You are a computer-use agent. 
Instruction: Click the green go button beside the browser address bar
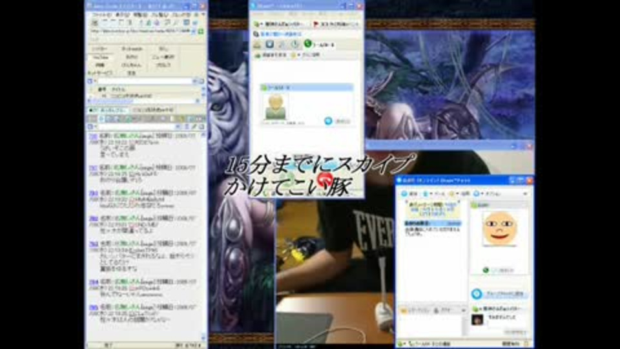coord(201,31)
